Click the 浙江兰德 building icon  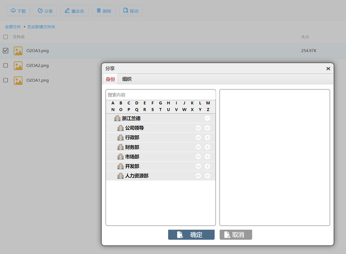click(117, 118)
